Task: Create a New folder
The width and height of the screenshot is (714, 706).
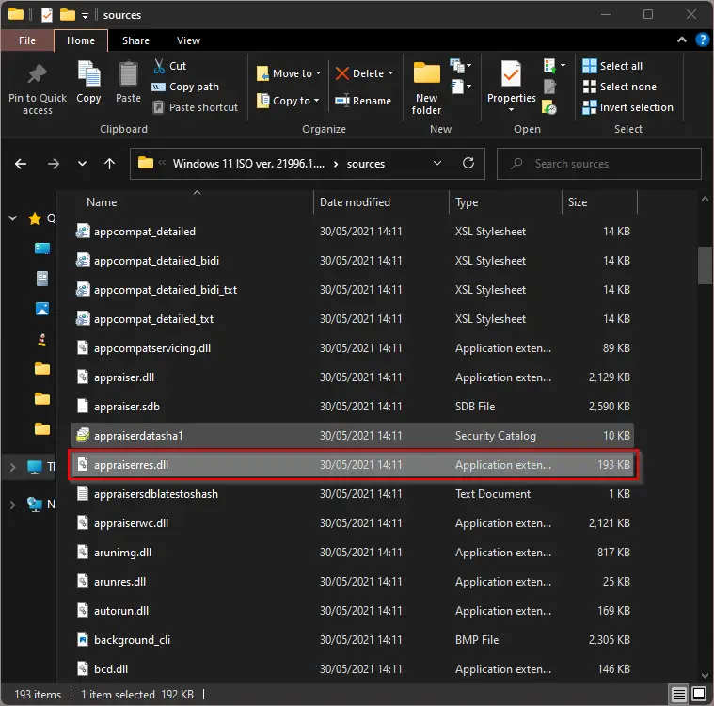Action: click(x=427, y=88)
